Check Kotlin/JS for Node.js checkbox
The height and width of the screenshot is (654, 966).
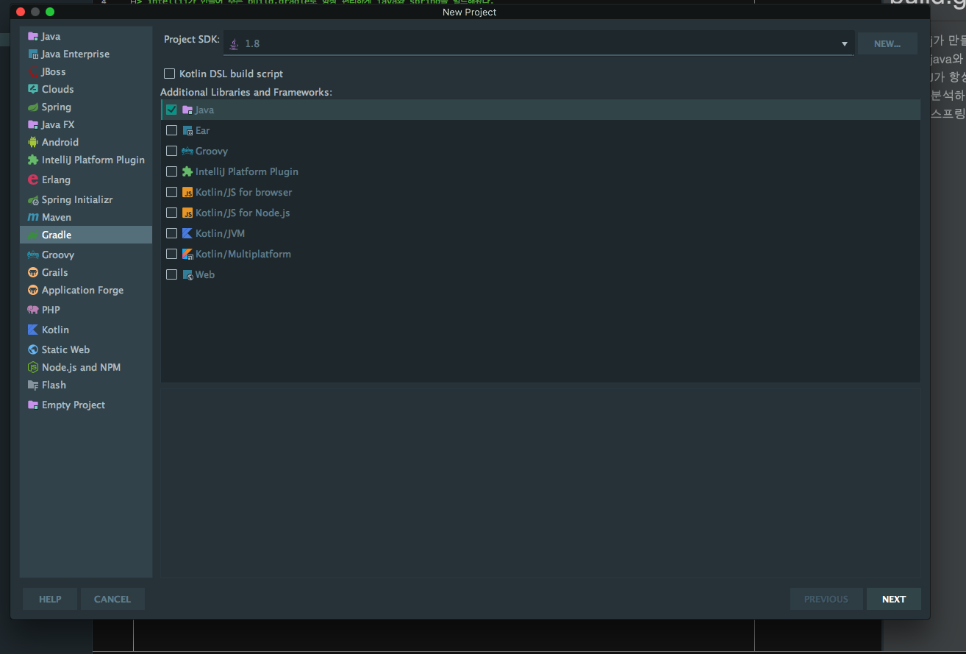coord(171,213)
